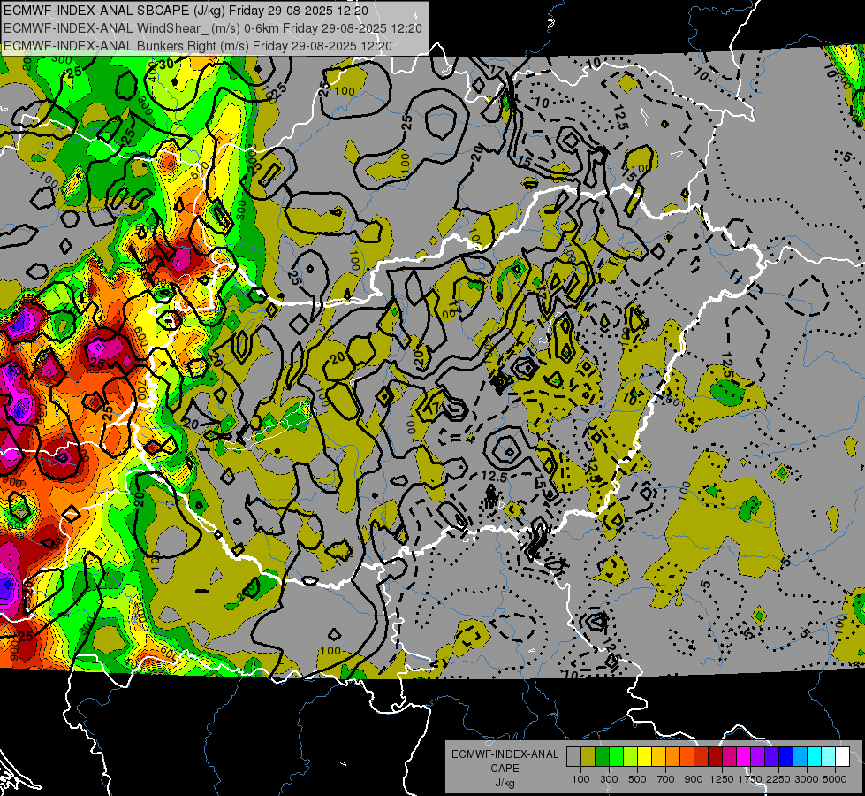Pick the dark red swatch before 1250
The height and width of the screenshot is (796, 865).
coord(715,756)
